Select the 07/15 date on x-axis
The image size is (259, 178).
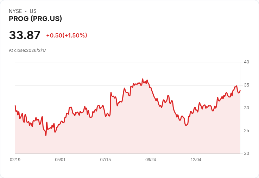[105, 159]
